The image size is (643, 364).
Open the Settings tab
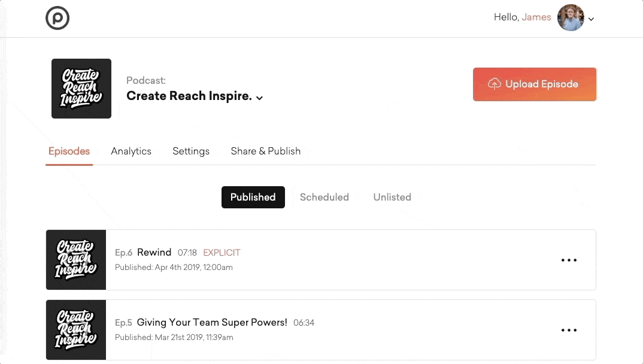coord(191,151)
